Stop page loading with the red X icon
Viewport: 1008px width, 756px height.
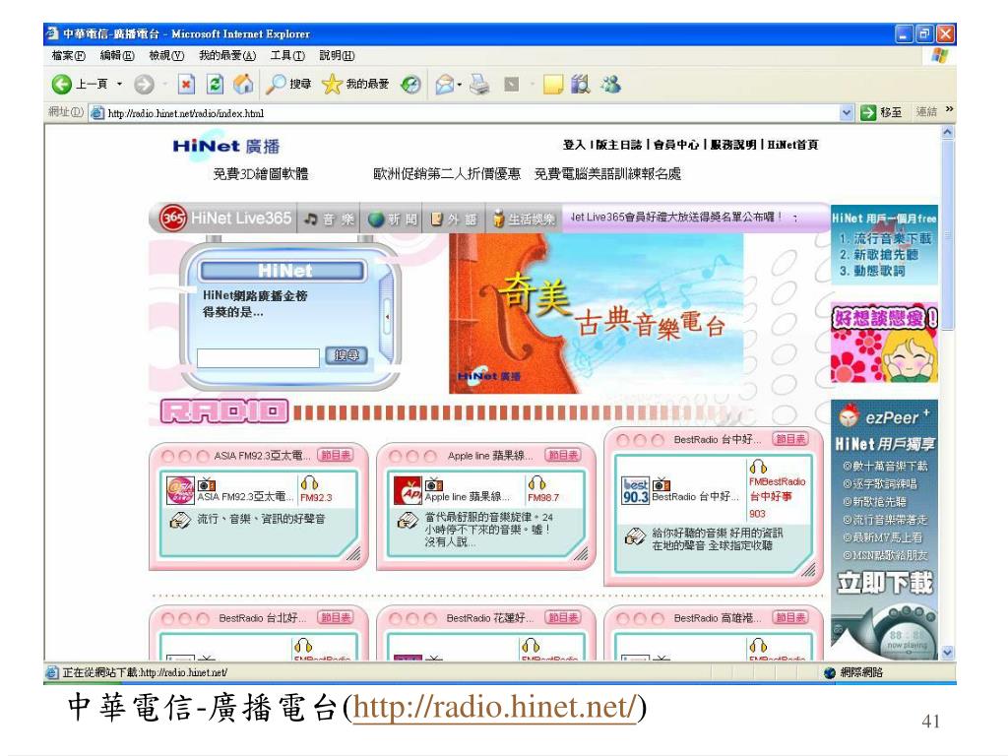[x=186, y=85]
